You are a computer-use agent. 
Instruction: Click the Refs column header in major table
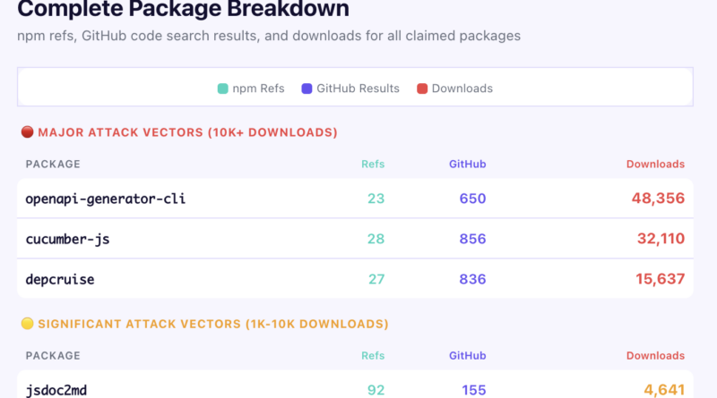click(372, 165)
